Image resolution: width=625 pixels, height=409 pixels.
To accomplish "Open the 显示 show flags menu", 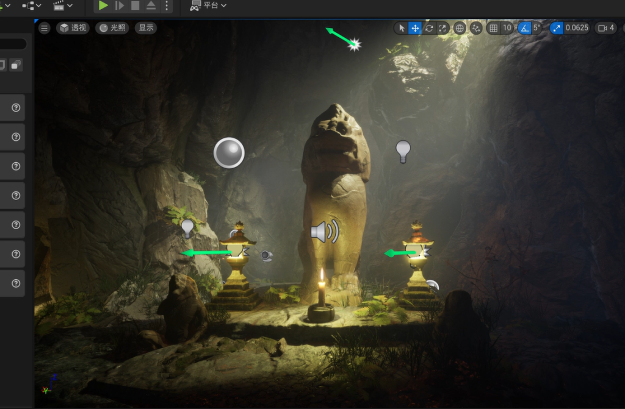I will point(146,28).
